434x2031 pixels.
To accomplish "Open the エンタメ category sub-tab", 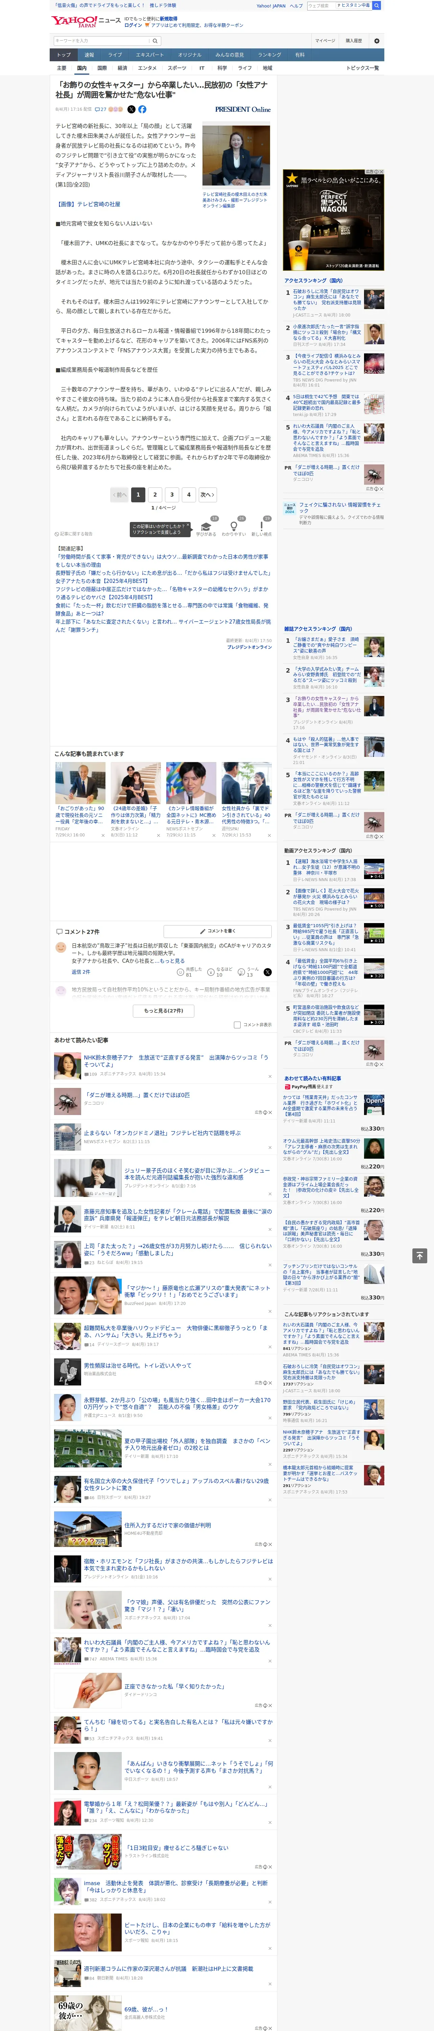I will coord(147,68).
